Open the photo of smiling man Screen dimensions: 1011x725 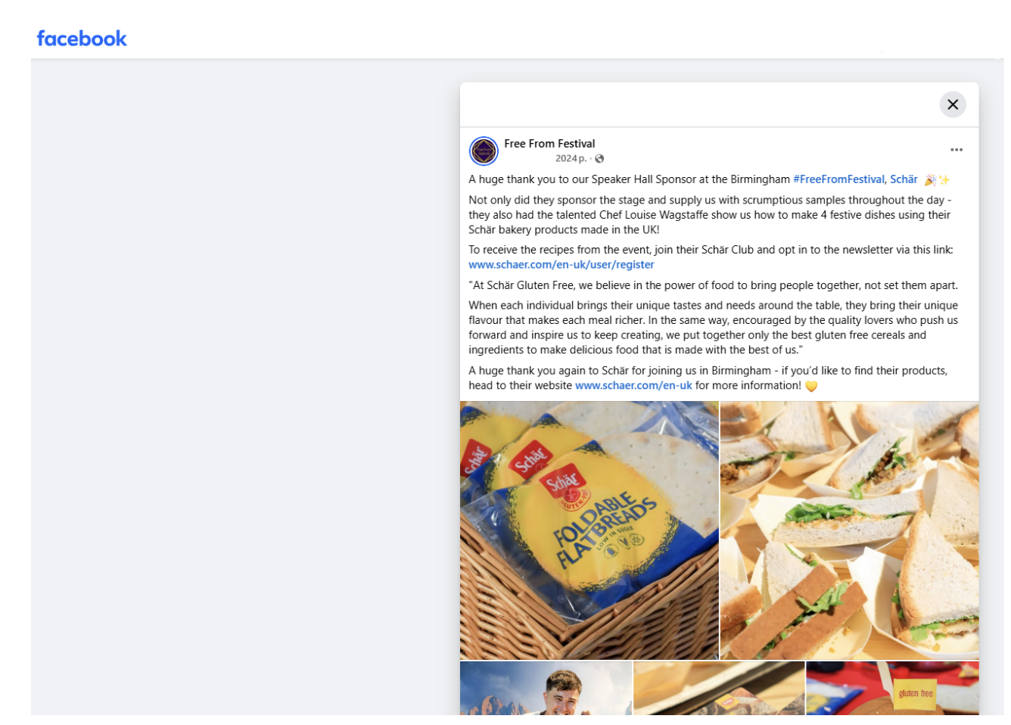point(546,688)
